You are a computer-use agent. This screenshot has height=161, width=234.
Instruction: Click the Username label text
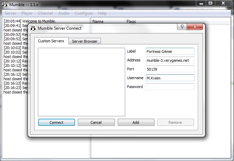pos(135,78)
